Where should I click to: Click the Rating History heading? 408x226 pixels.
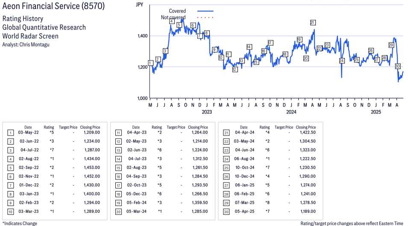[x=23, y=19]
